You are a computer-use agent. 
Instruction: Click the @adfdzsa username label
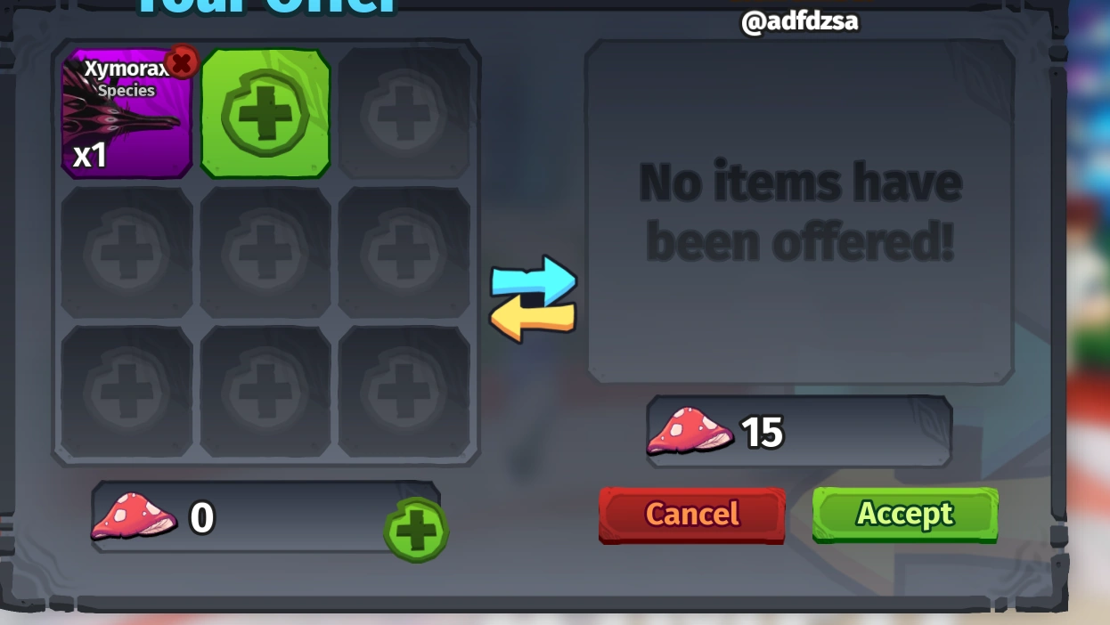point(799,20)
